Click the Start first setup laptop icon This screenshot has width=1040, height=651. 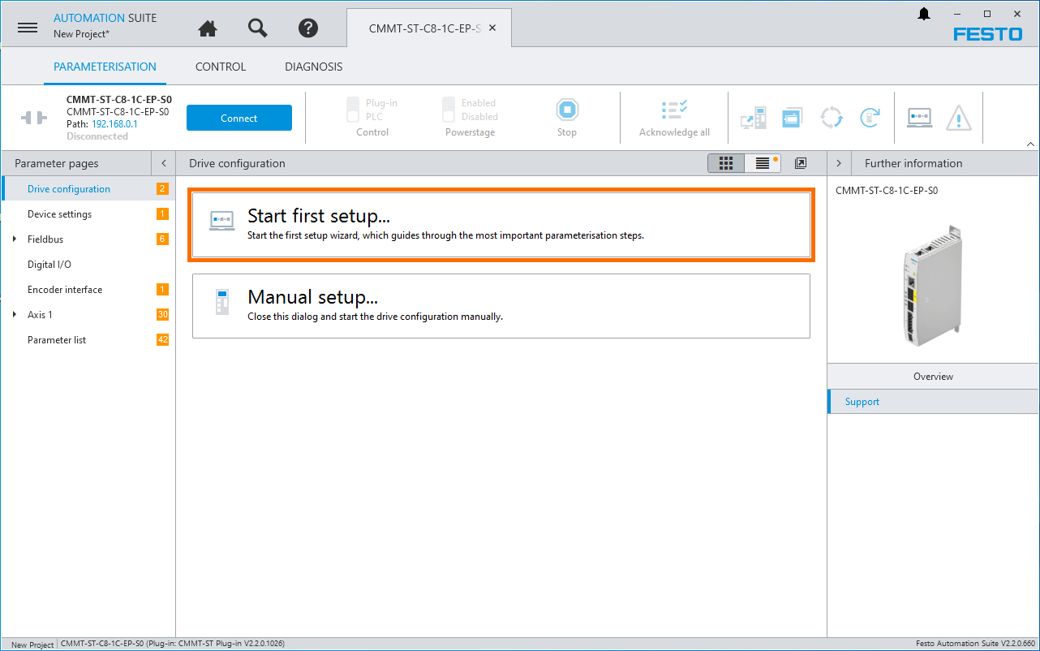(x=222, y=220)
